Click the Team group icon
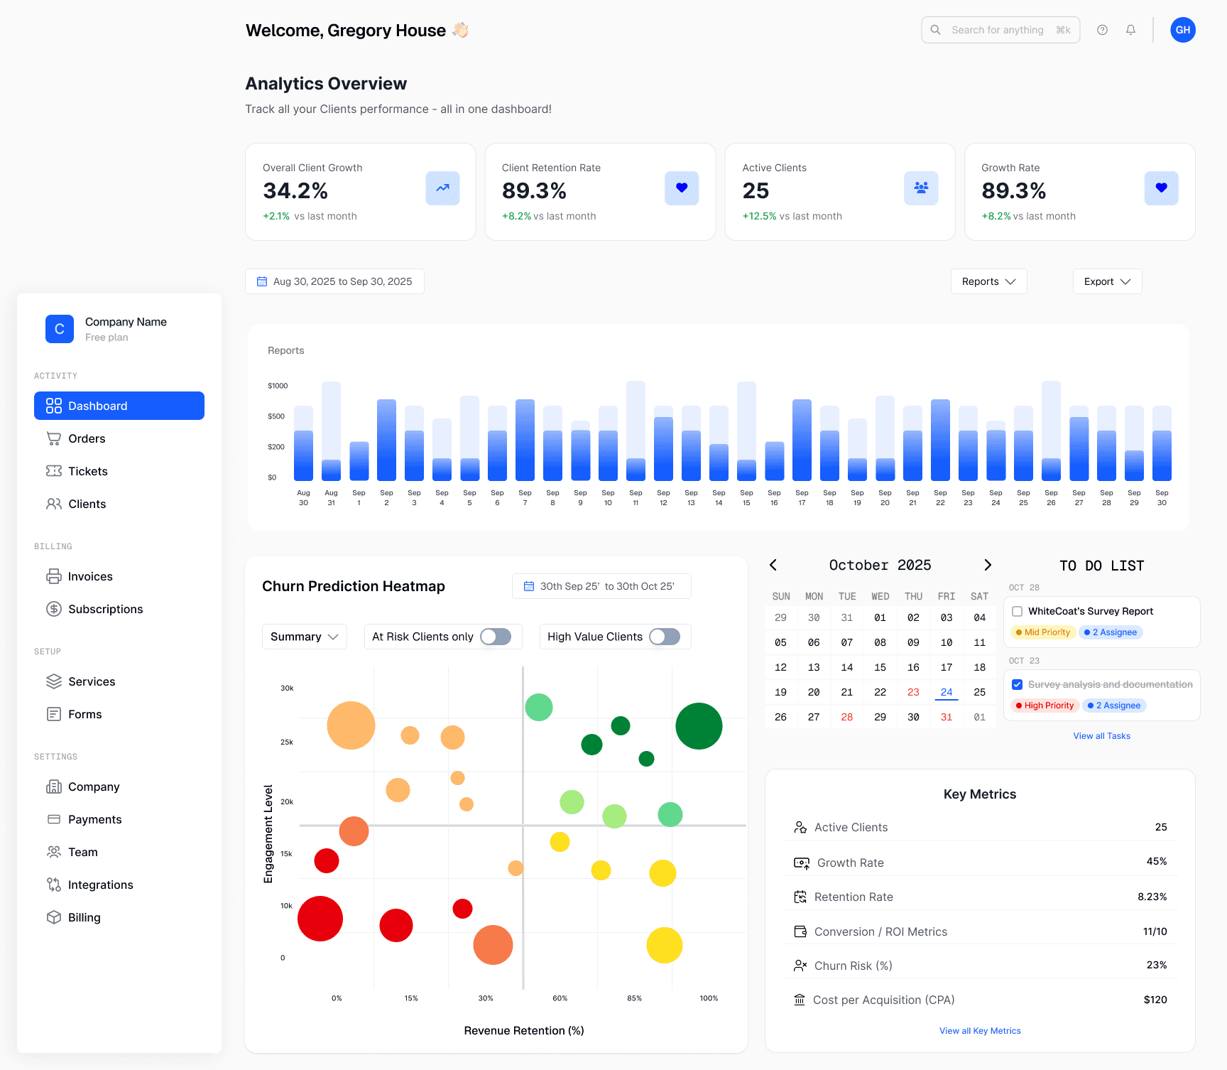Viewport: 1227px width, 1070px height. [54, 852]
